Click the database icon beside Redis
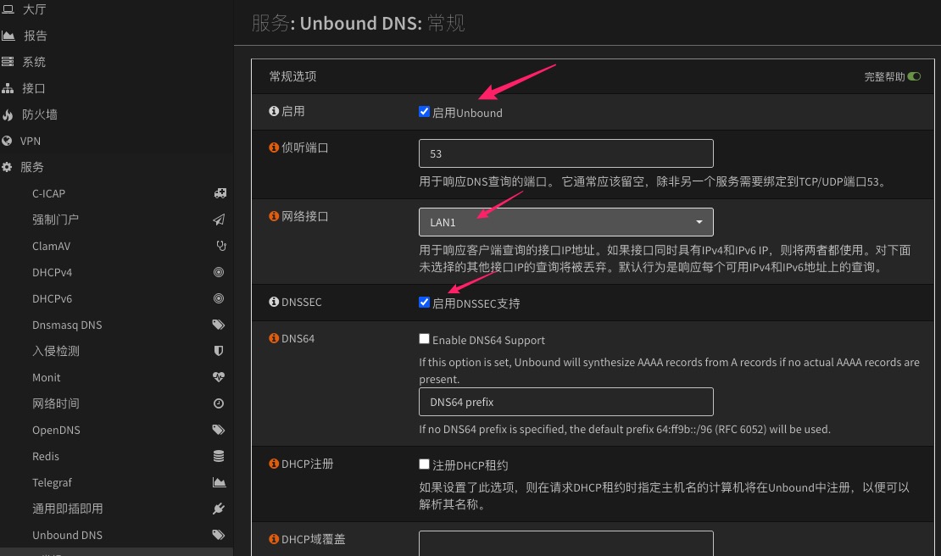Screen dimensions: 941x556 click(x=219, y=456)
